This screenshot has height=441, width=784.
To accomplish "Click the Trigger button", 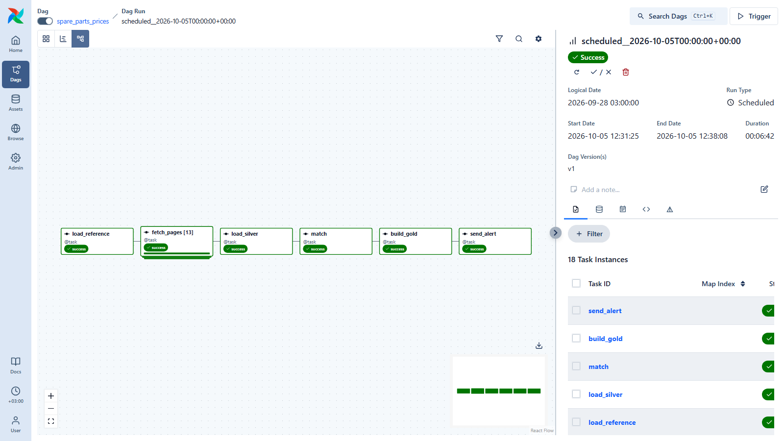I will [x=754, y=16].
